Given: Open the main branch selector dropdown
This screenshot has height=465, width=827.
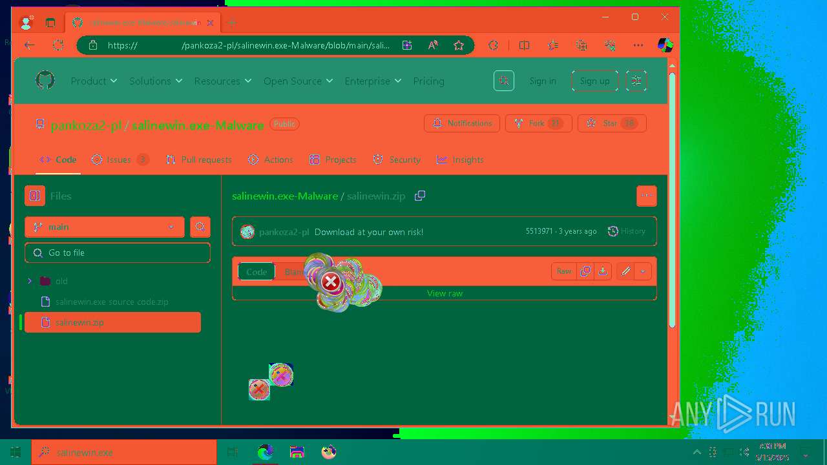Looking at the screenshot, I should click(x=105, y=227).
